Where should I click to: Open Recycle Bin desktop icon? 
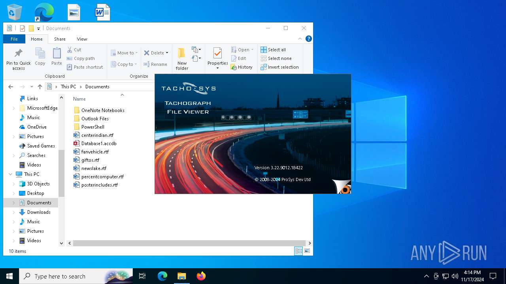click(15, 12)
